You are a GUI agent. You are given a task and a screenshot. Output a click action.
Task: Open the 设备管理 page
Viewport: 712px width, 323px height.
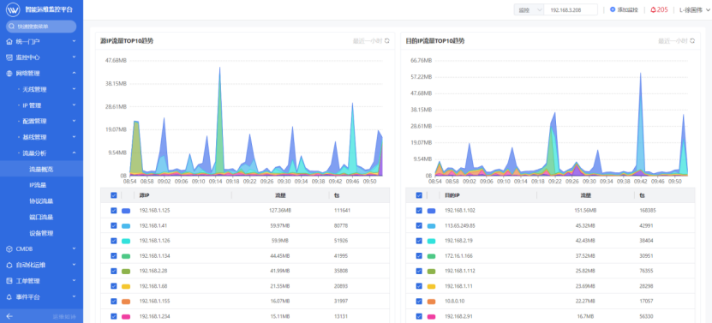pyautogui.click(x=41, y=233)
